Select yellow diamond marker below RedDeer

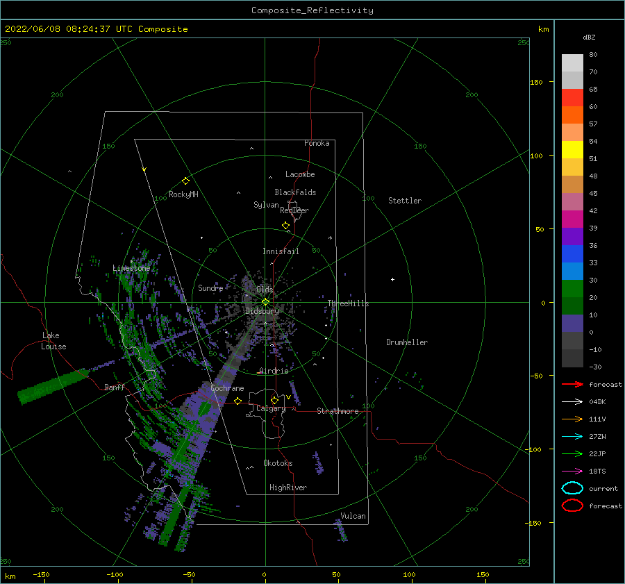pos(286,226)
